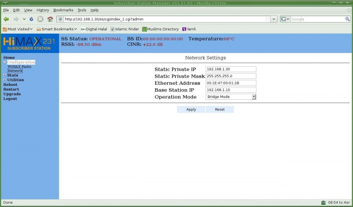Click the Base Station IP field
This screenshot has width=353, height=207.
(231, 90)
